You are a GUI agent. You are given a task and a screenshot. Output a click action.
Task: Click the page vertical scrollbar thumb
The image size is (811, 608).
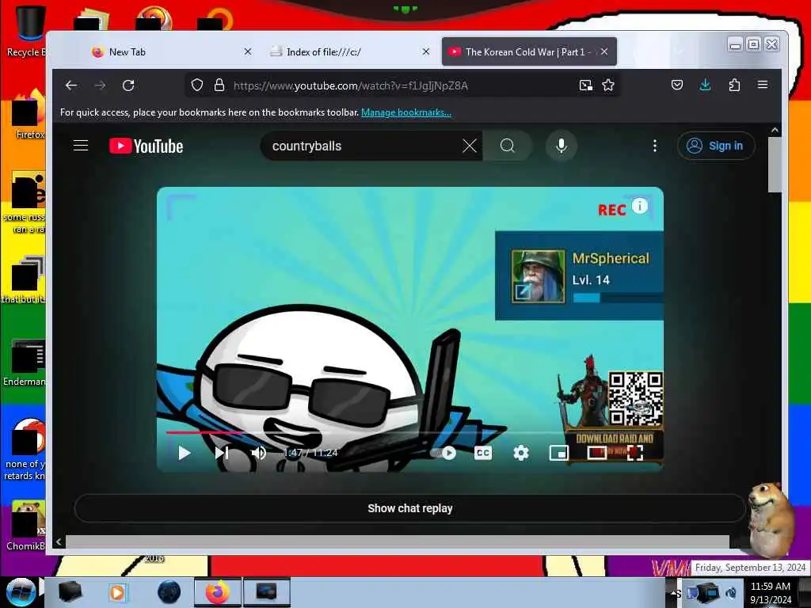(x=775, y=165)
